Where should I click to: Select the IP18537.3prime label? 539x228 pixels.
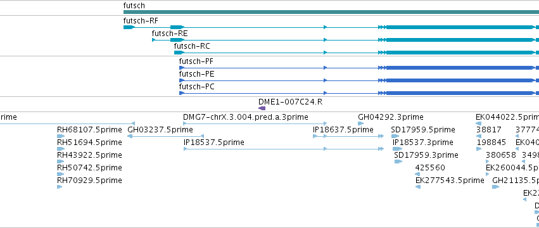pyautogui.click(x=423, y=142)
